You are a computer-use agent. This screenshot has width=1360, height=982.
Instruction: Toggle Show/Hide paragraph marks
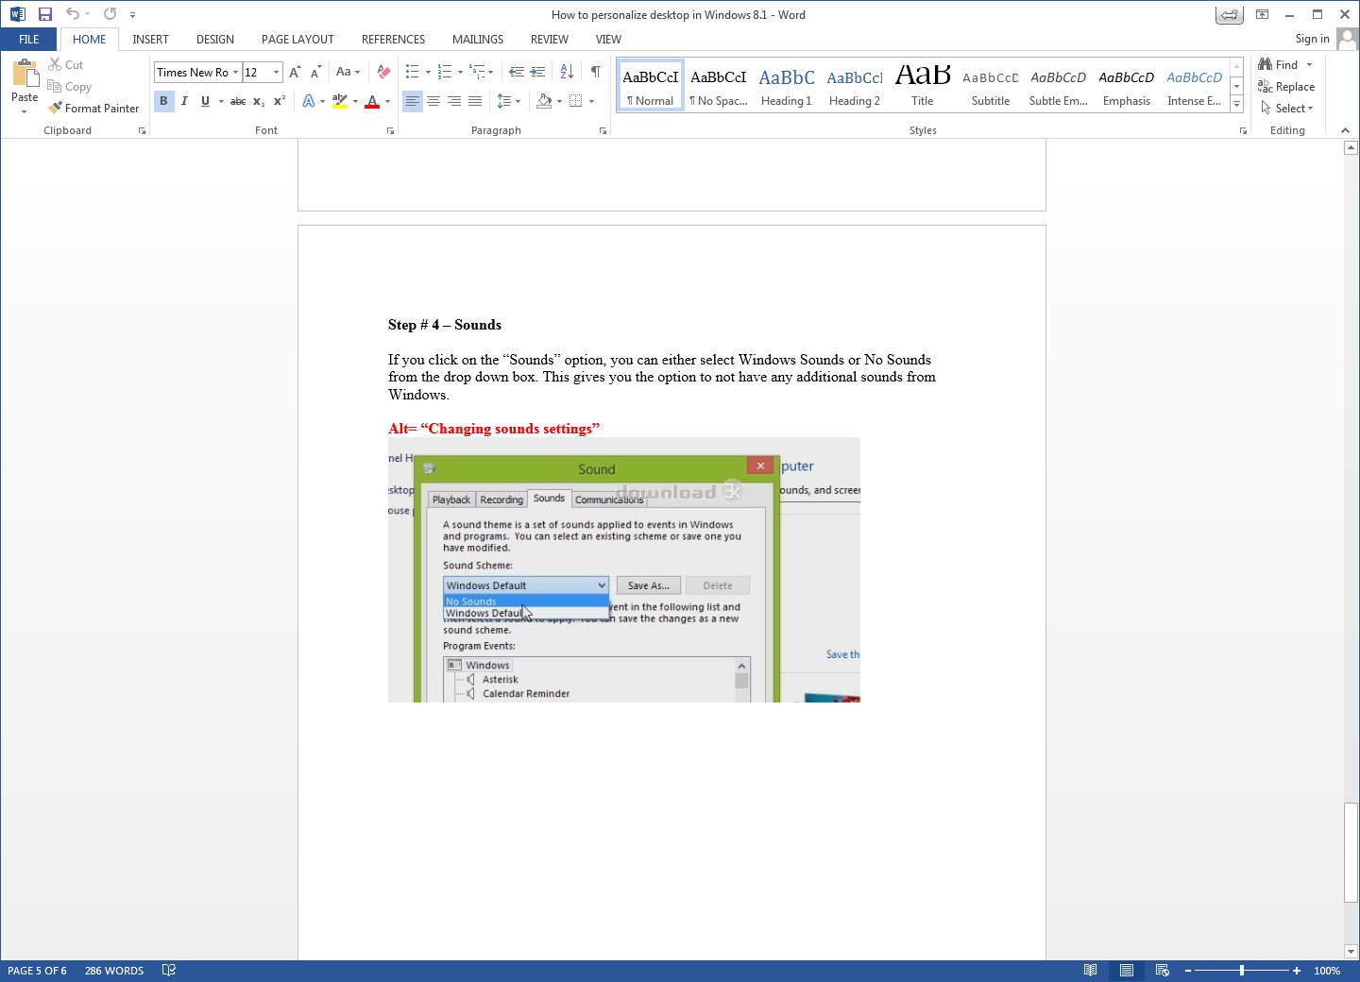pyautogui.click(x=596, y=72)
